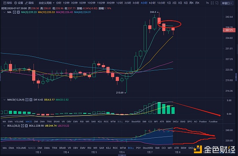Choose SAR in bottom BOLL panel row
Viewport: 238px width, 156px height.
(102, 148)
